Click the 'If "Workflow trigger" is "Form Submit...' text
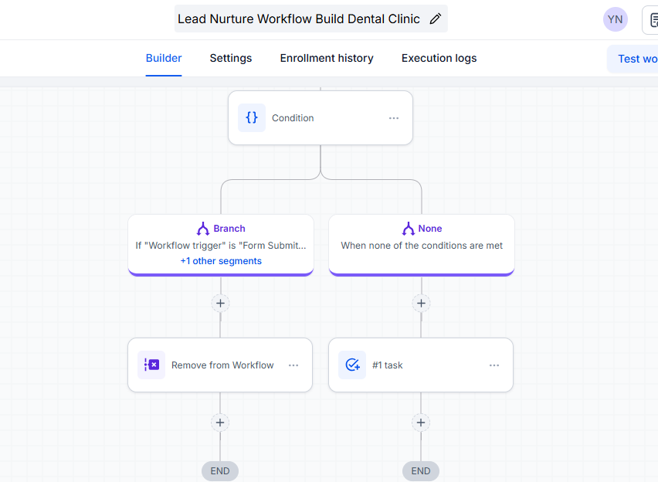Image resolution: width=658 pixels, height=482 pixels. coord(221,245)
